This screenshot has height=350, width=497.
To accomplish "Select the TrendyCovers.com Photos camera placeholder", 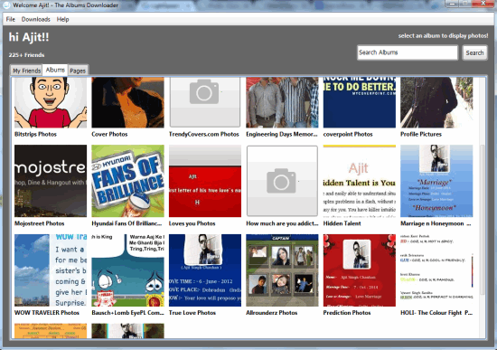I will click(205, 102).
